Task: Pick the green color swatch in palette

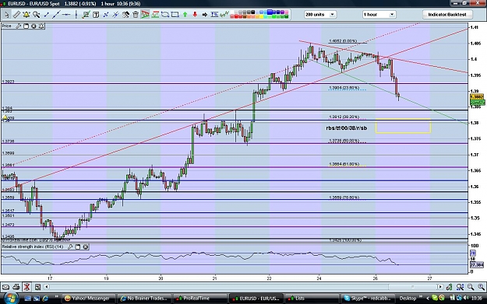Action: pyautogui.click(x=274, y=16)
